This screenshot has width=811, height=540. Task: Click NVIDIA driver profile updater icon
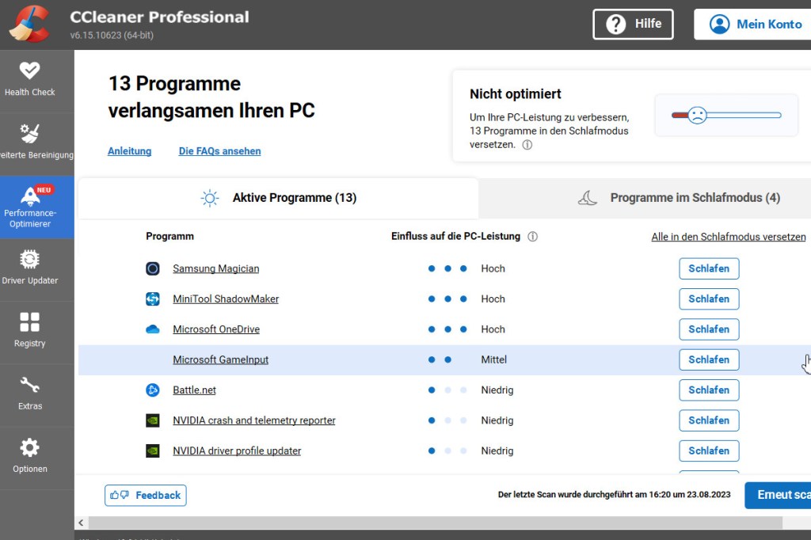pyautogui.click(x=153, y=451)
